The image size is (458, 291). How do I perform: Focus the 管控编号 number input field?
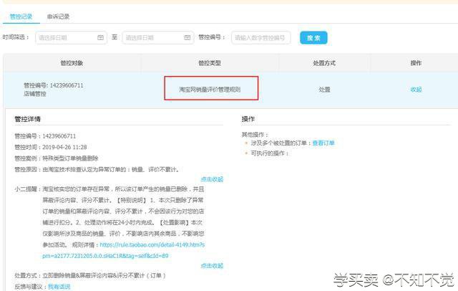[x=260, y=38]
